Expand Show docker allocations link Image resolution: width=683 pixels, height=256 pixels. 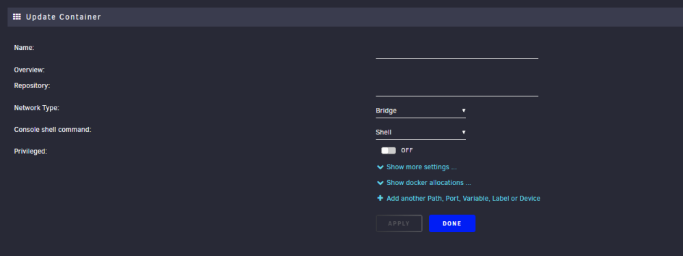(x=429, y=183)
